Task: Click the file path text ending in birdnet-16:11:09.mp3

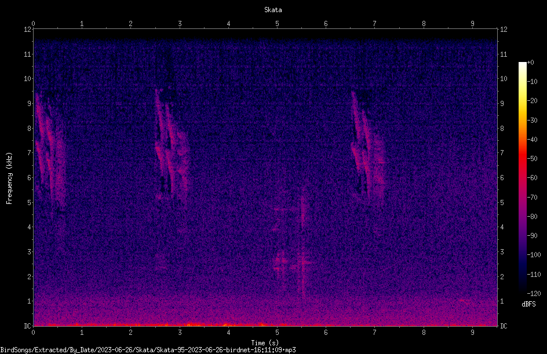Action: 148,350
